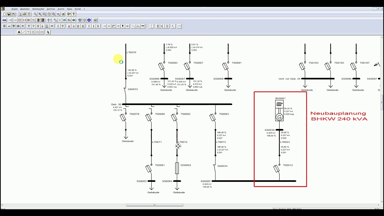Click the LT0023 cable label
The image size is (384, 216).
[285, 142]
